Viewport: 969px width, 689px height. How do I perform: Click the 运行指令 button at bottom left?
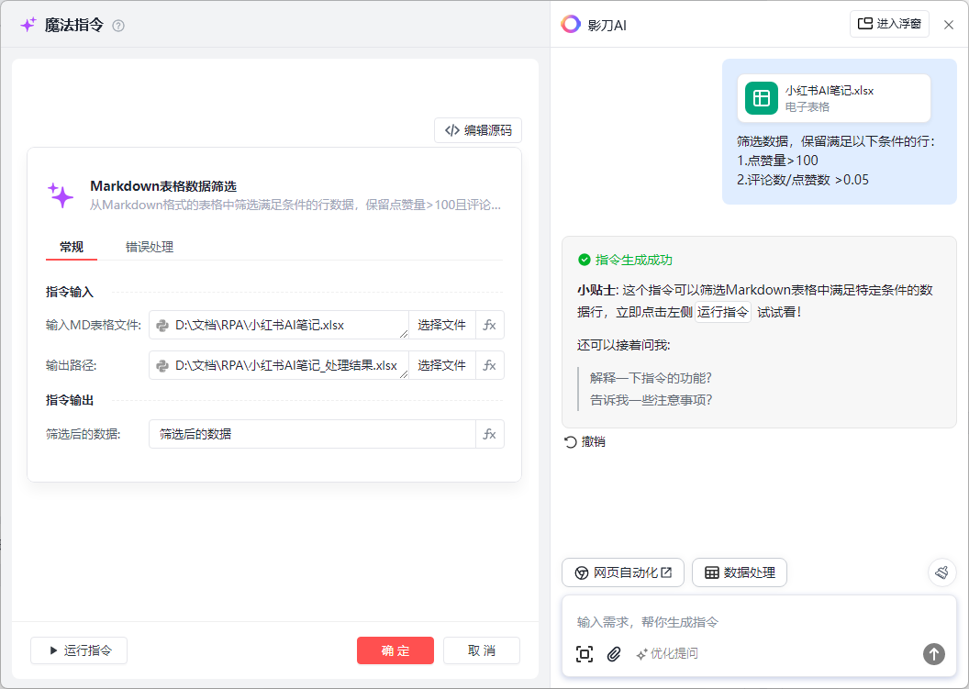[x=79, y=650]
